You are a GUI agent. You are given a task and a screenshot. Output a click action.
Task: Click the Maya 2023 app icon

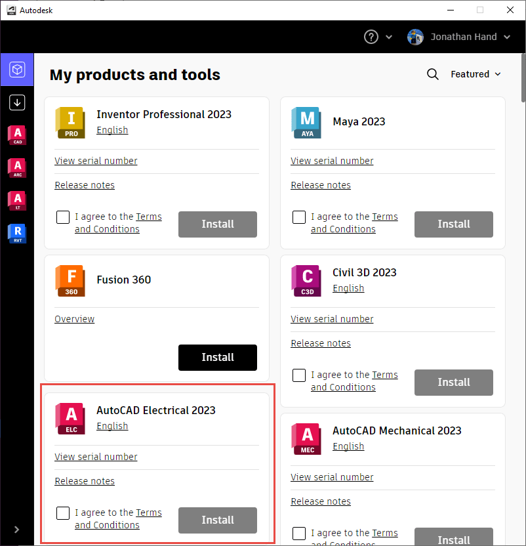pos(306,122)
